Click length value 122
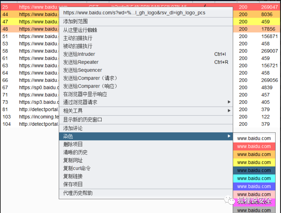 coord(265,117)
